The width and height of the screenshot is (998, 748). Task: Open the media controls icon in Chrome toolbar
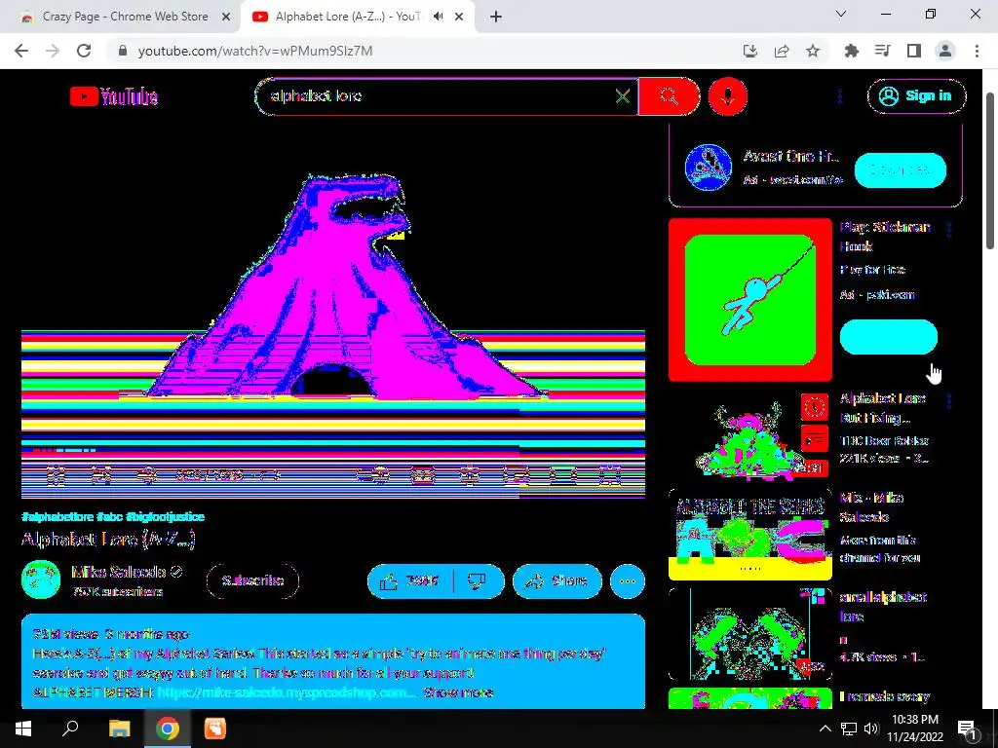pos(883,51)
